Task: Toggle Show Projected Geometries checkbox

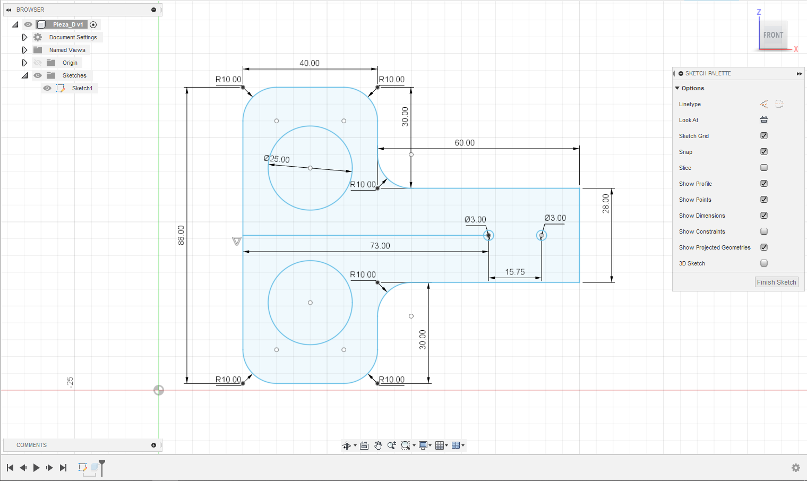Action: [764, 247]
